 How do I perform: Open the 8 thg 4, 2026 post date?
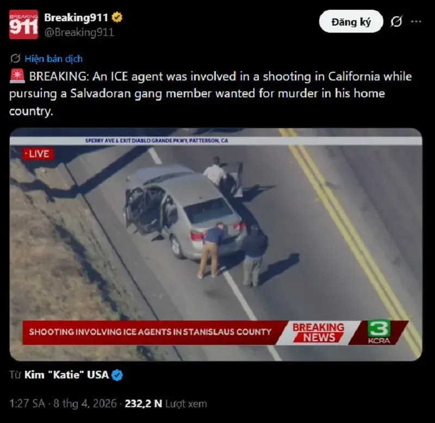click(x=85, y=403)
